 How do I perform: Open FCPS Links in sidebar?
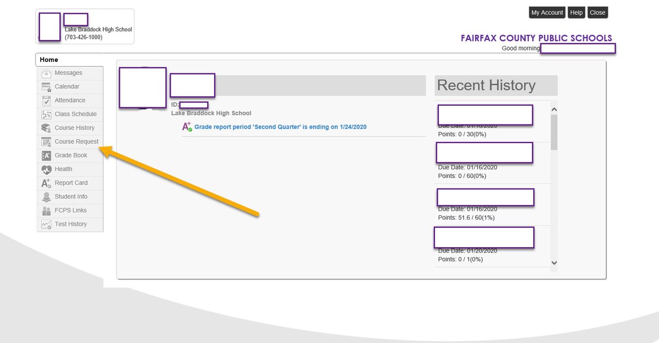(x=70, y=210)
